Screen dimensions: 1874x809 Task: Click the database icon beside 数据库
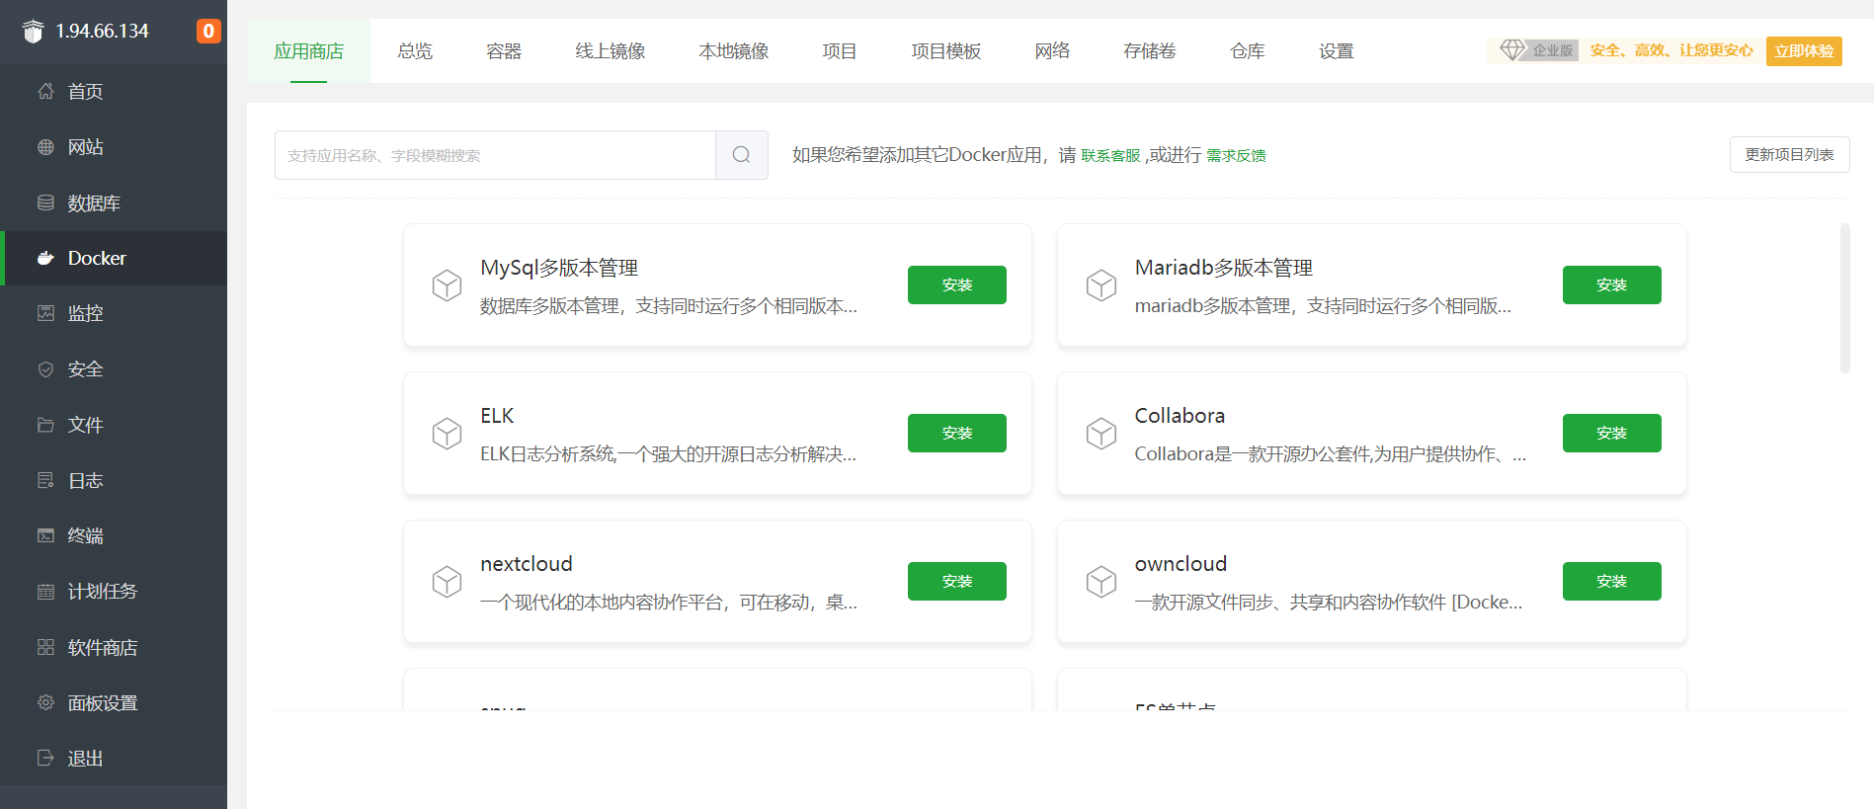click(x=45, y=202)
